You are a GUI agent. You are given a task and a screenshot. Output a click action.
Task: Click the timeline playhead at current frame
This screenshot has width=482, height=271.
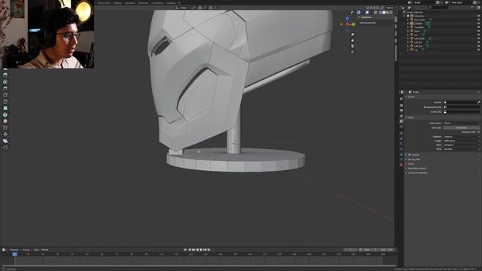(14, 254)
